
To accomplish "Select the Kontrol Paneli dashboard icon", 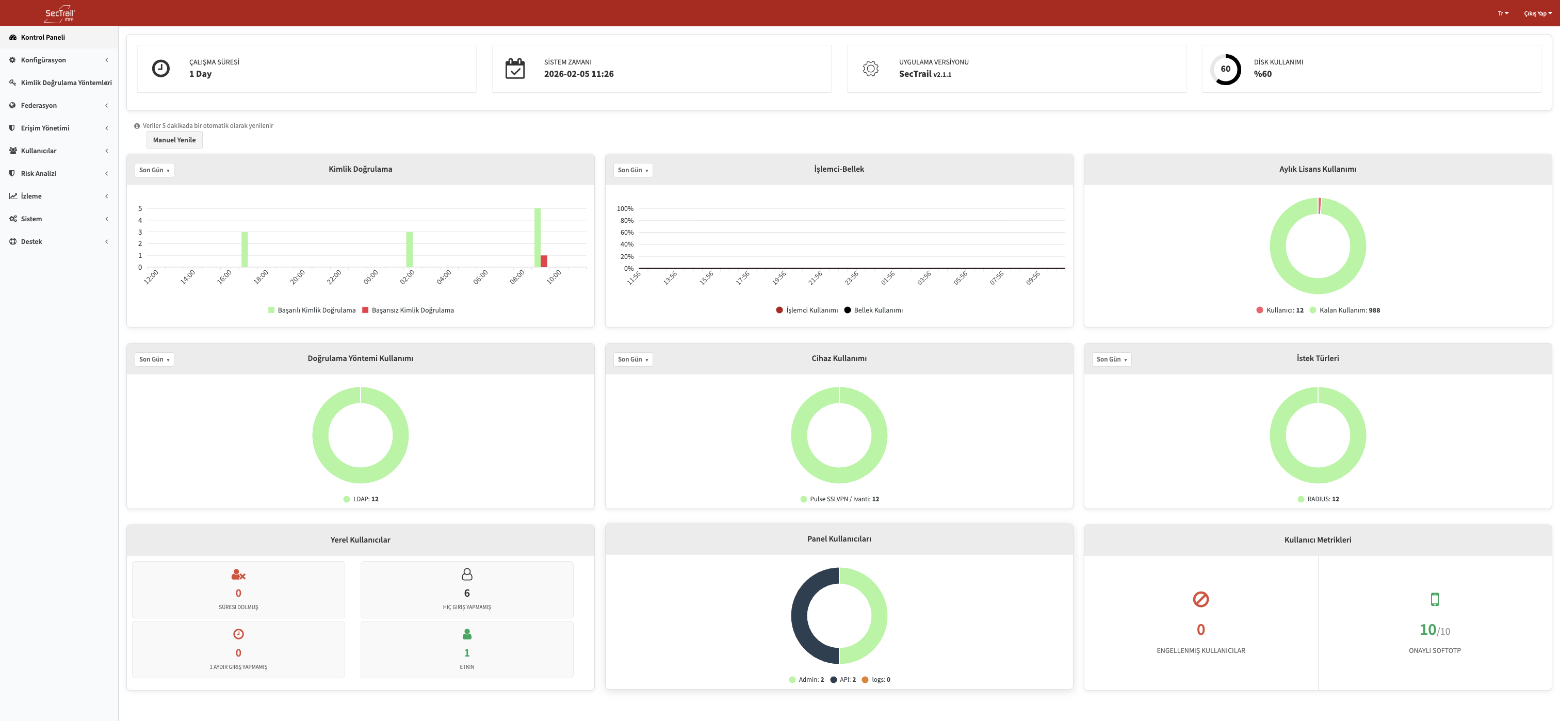I will (x=12, y=37).
